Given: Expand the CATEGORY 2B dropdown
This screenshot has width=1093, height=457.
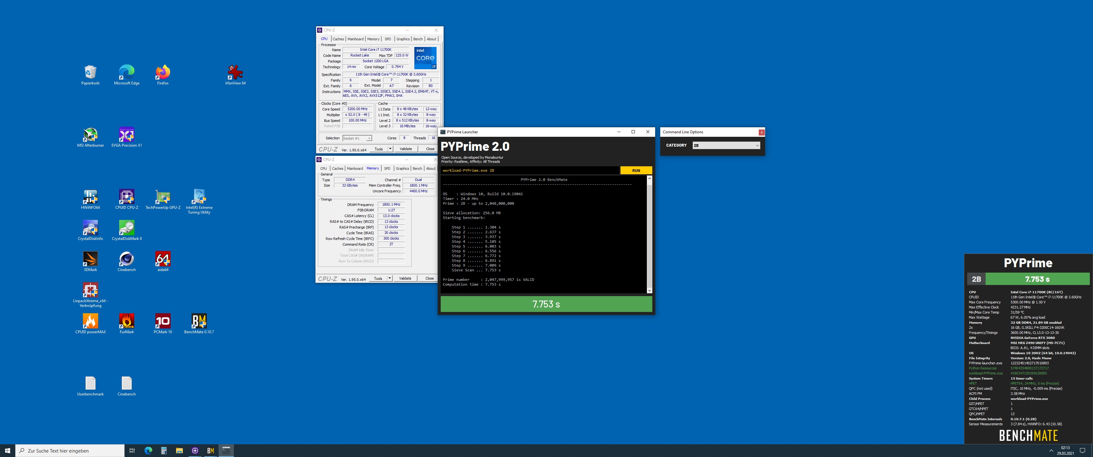Looking at the screenshot, I should (x=726, y=145).
